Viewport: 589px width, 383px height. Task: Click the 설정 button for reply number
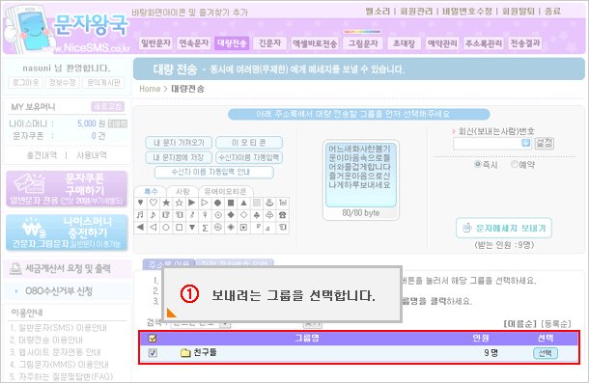545,143
